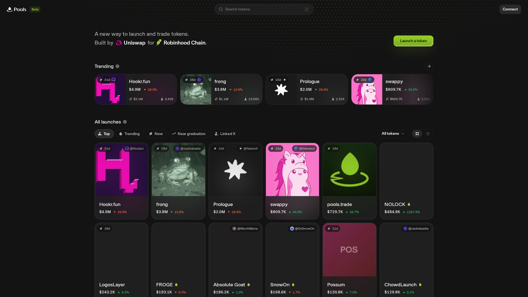Screen dimensions: 528x297
Task: Click the green drop icon beside Absolute Goat
Action: (249, 285)
